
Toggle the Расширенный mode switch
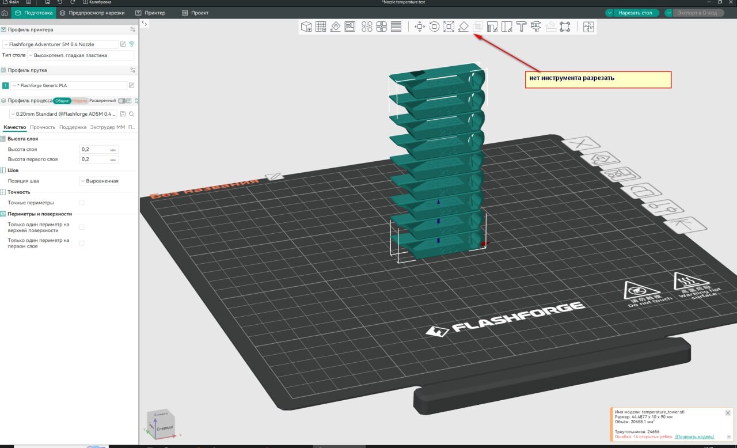click(x=121, y=101)
